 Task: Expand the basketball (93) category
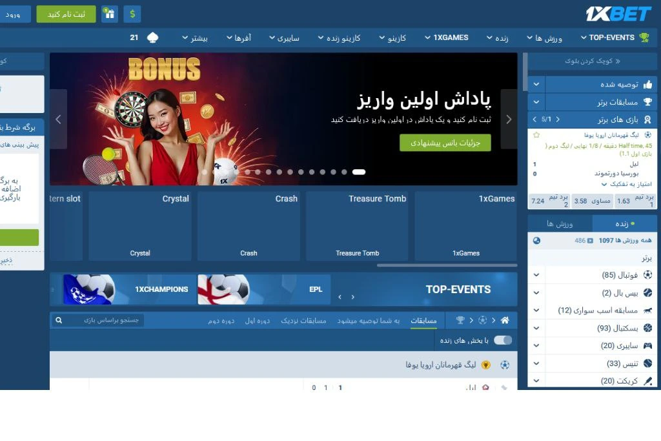click(536, 327)
